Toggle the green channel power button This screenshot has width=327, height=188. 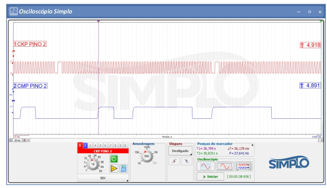[x=114, y=159]
